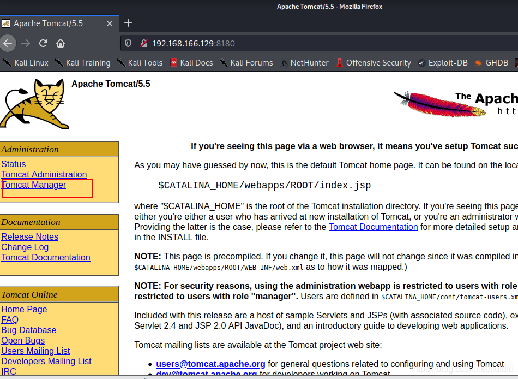Open a new tab with plus button
This screenshot has width=518, height=379.
[128, 23]
